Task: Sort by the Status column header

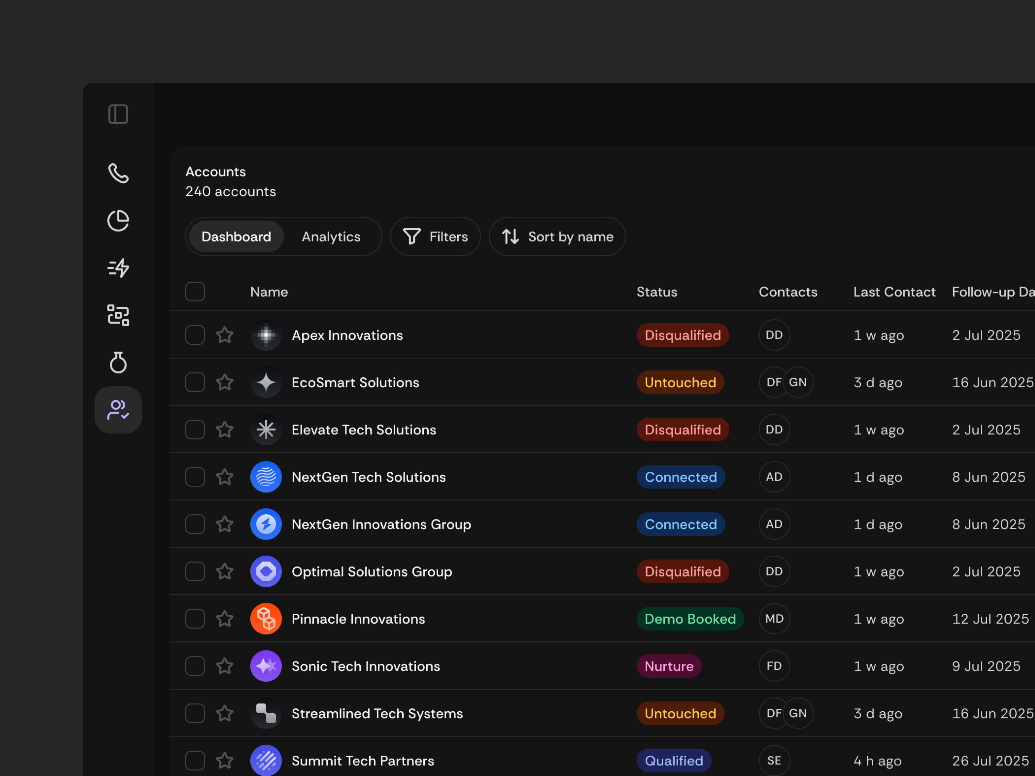Action: (x=657, y=291)
